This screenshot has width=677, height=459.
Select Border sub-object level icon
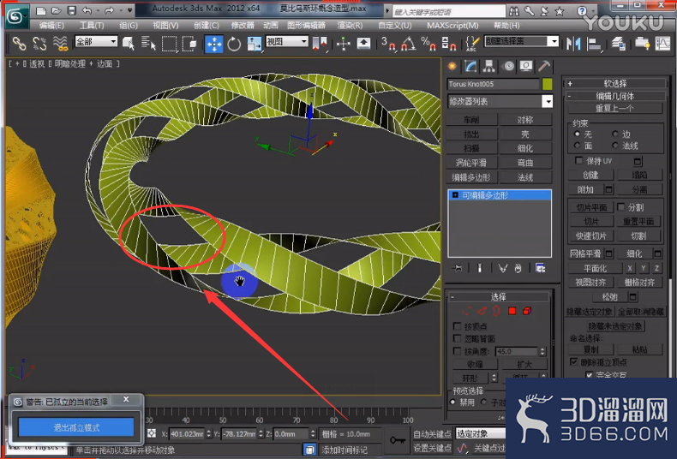coord(496,311)
